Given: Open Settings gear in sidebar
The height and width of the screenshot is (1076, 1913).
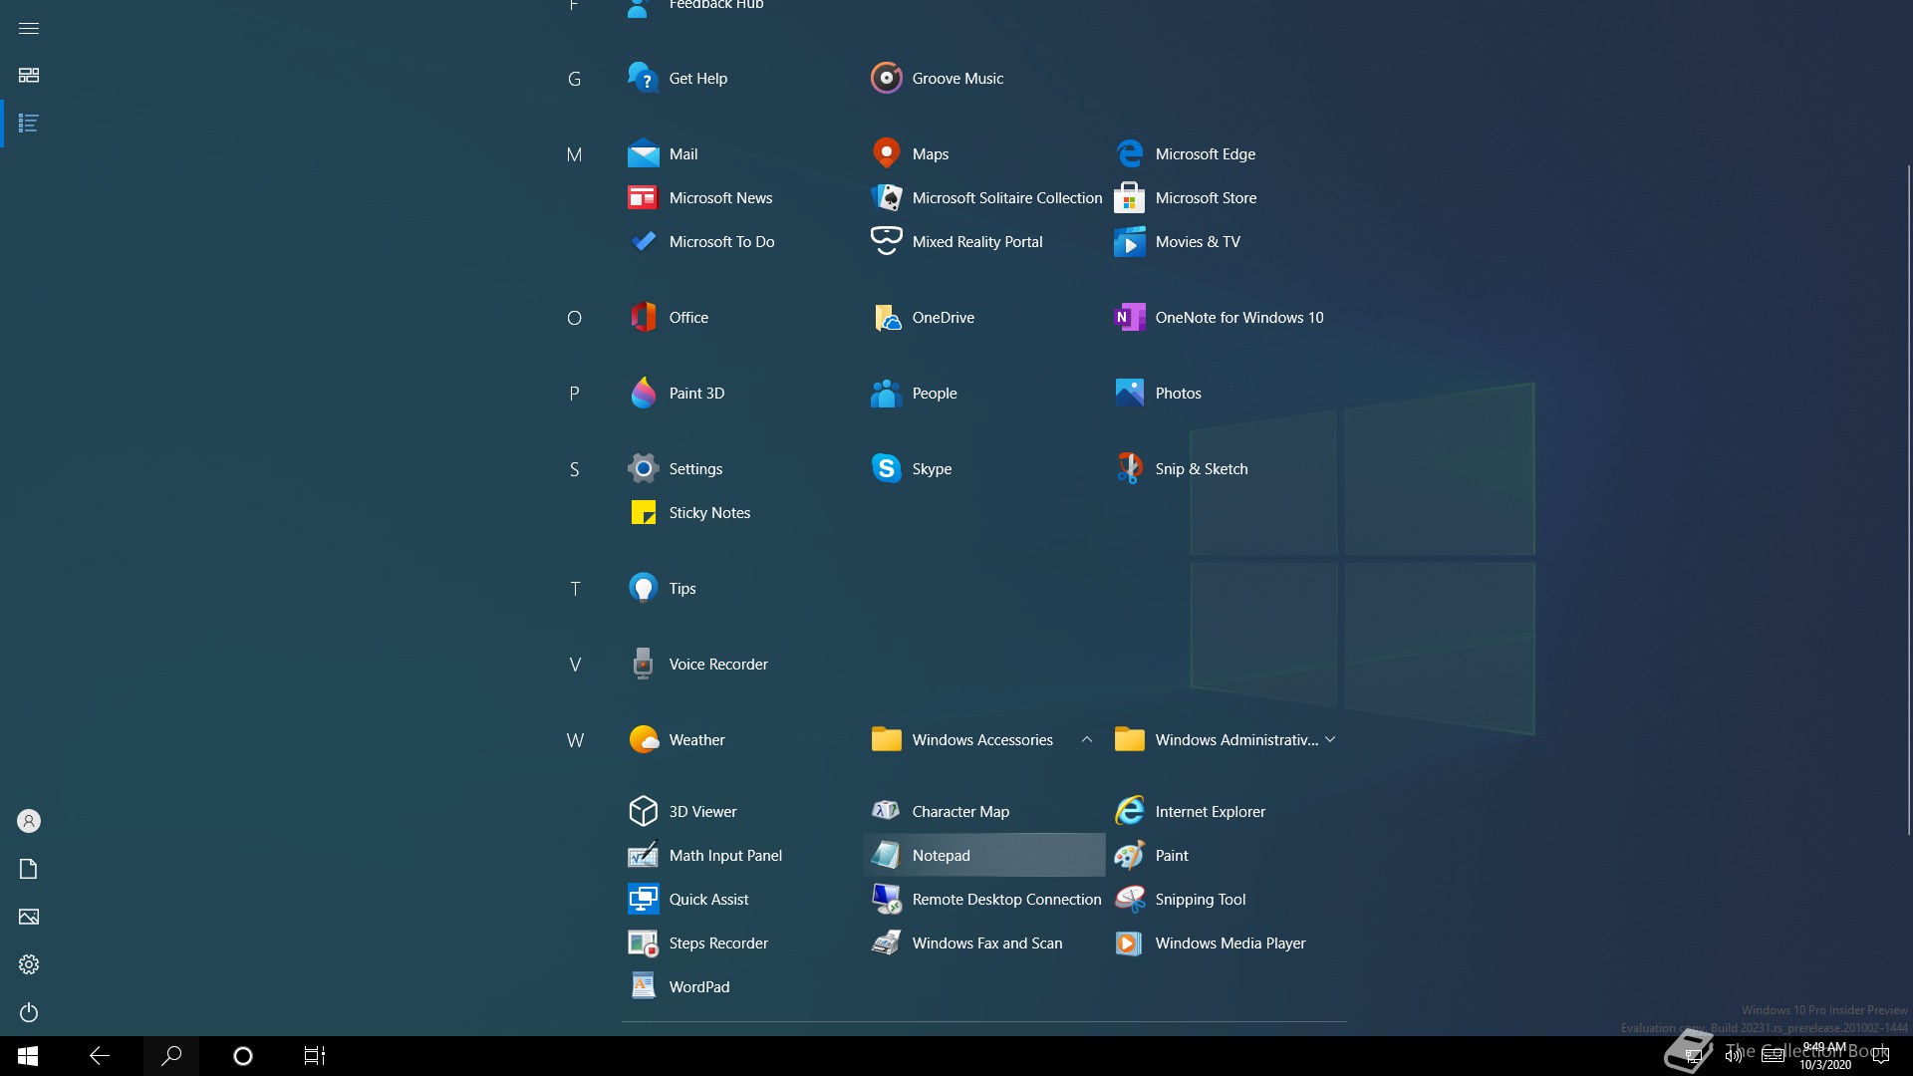Looking at the screenshot, I should 29,964.
